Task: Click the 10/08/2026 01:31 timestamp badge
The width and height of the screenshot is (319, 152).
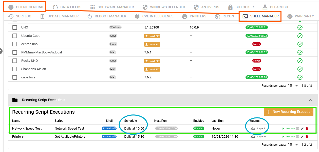Action: coord(257,27)
